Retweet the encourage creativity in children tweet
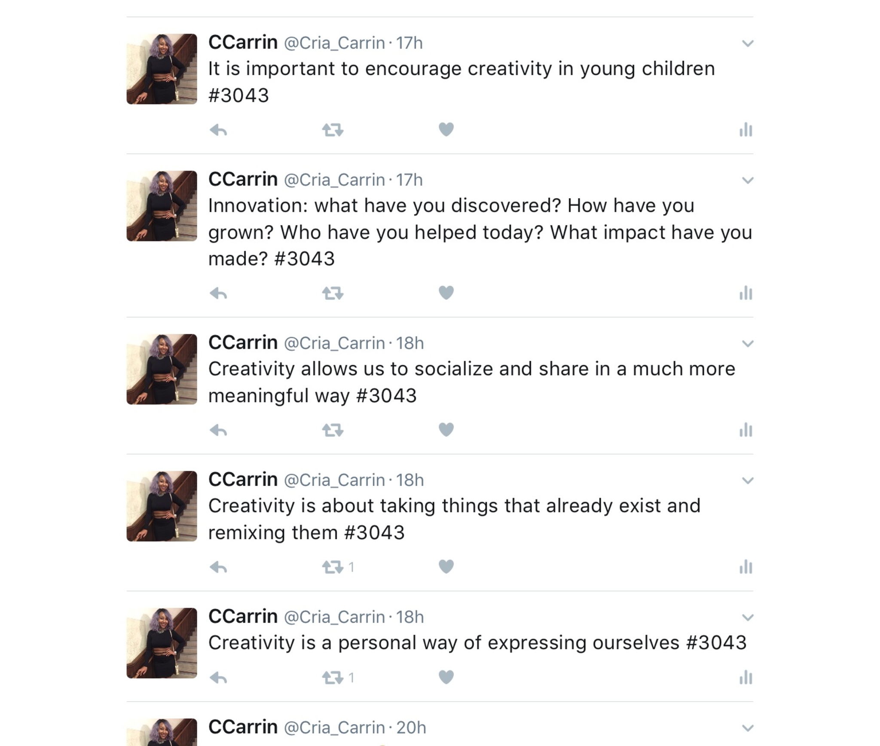The width and height of the screenshot is (880, 746). 333,130
